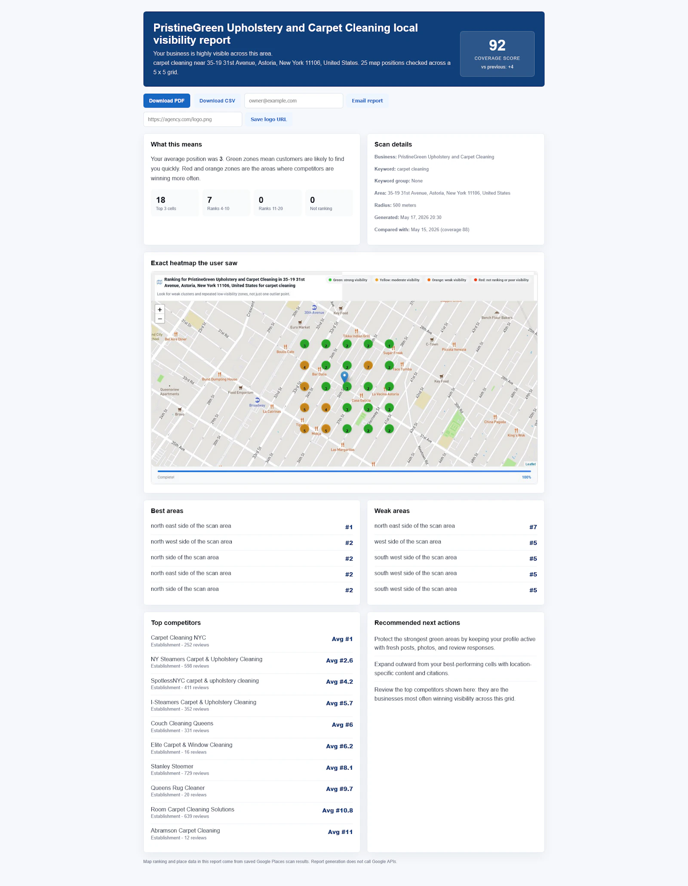The width and height of the screenshot is (688, 886).
Task: Click the Green strong visibility legend chip
Action: (x=348, y=280)
